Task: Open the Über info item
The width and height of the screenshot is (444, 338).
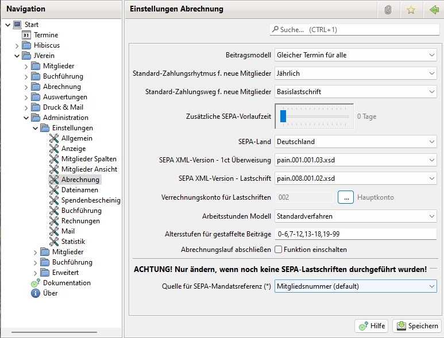Action: click(x=50, y=293)
